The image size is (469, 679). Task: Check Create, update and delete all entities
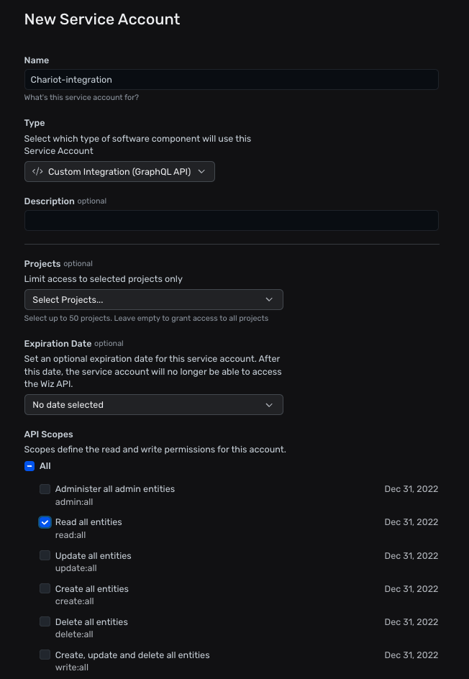(45, 655)
